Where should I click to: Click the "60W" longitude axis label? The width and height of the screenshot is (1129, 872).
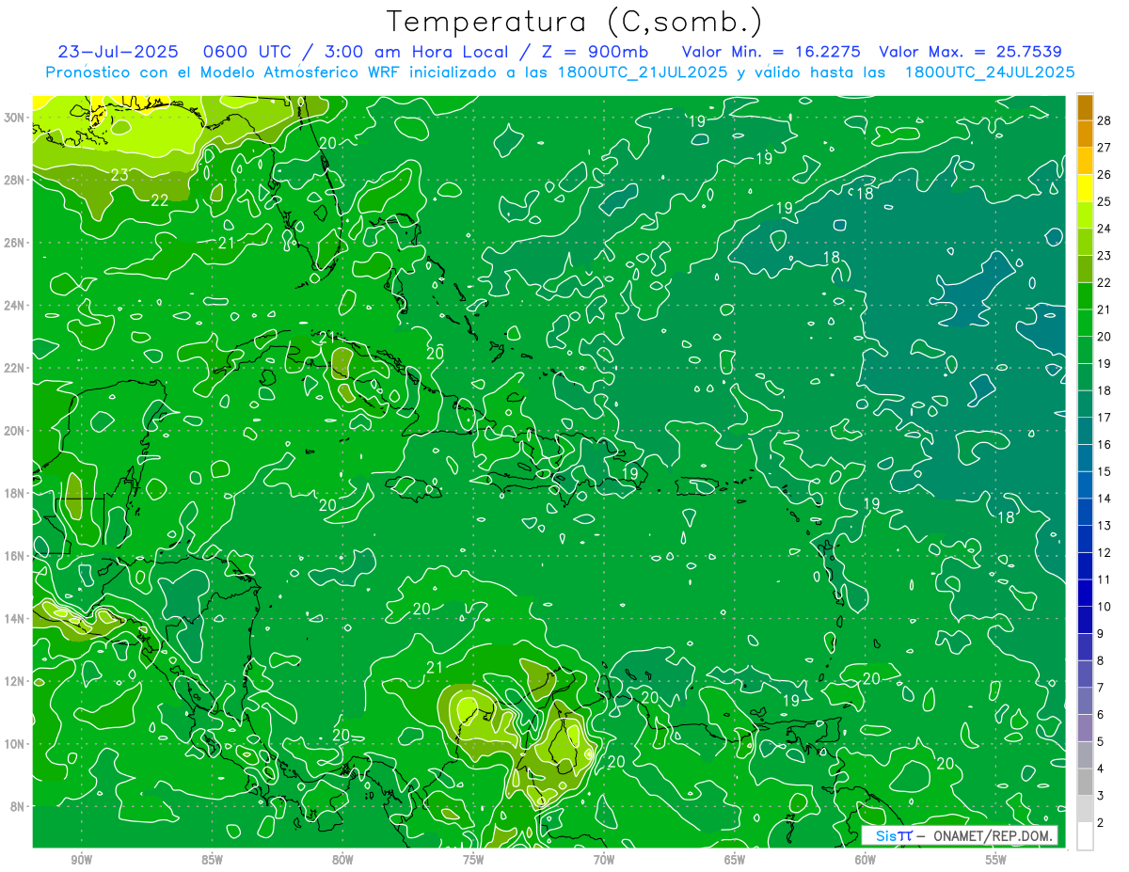click(866, 861)
